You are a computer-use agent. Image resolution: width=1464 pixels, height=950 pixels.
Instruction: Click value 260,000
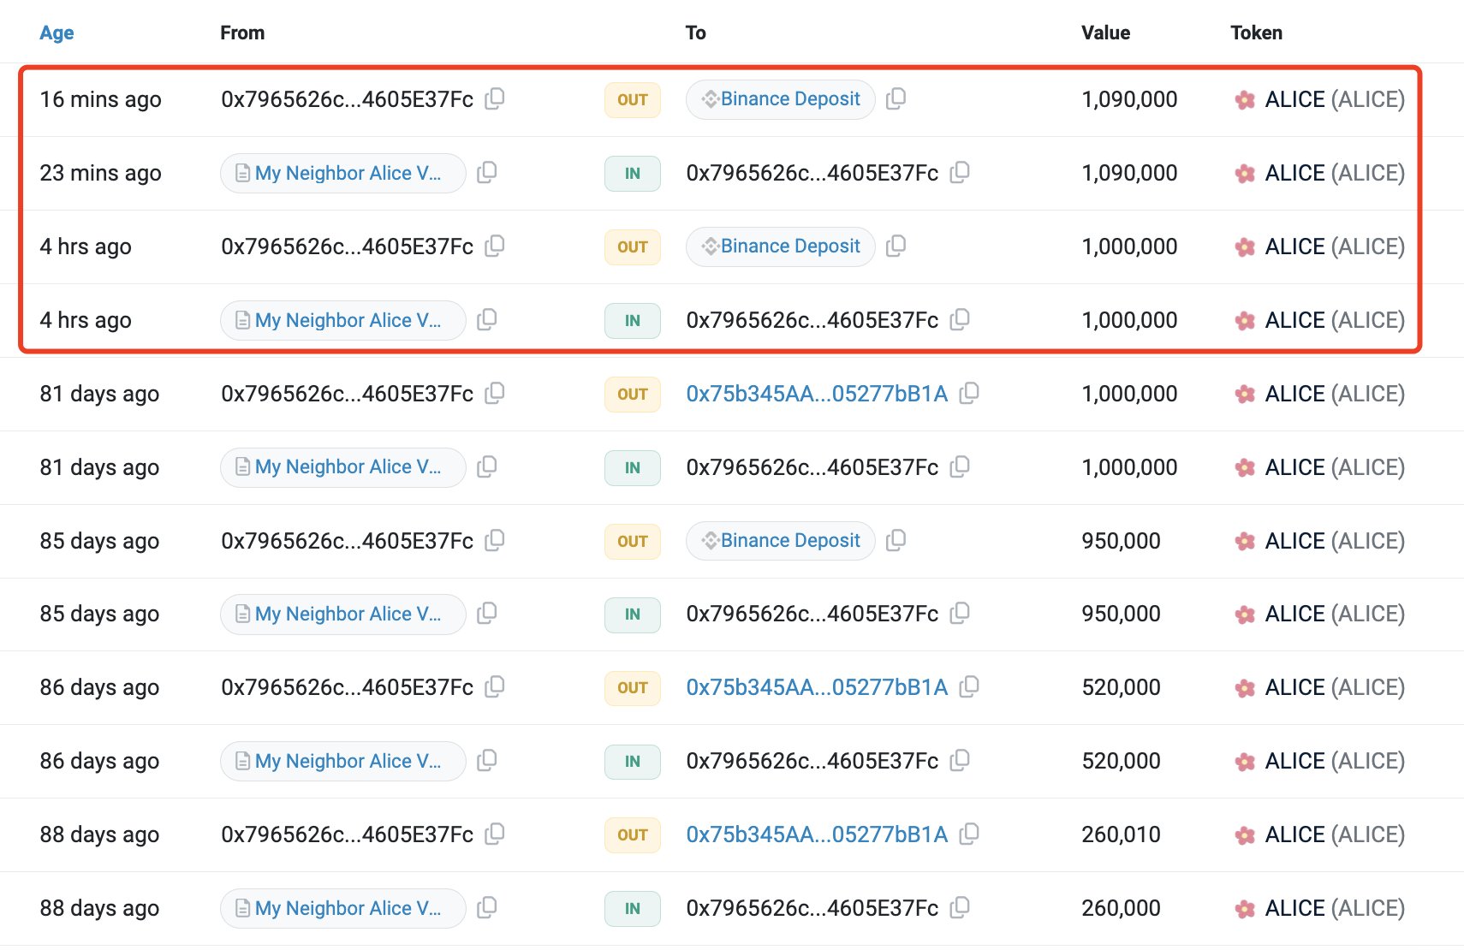(x=1121, y=908)
